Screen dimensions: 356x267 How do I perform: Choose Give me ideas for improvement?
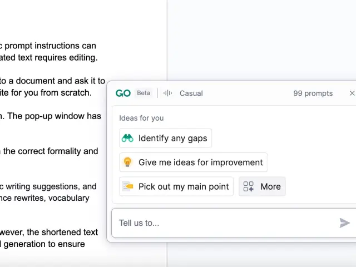pos(200,162)
